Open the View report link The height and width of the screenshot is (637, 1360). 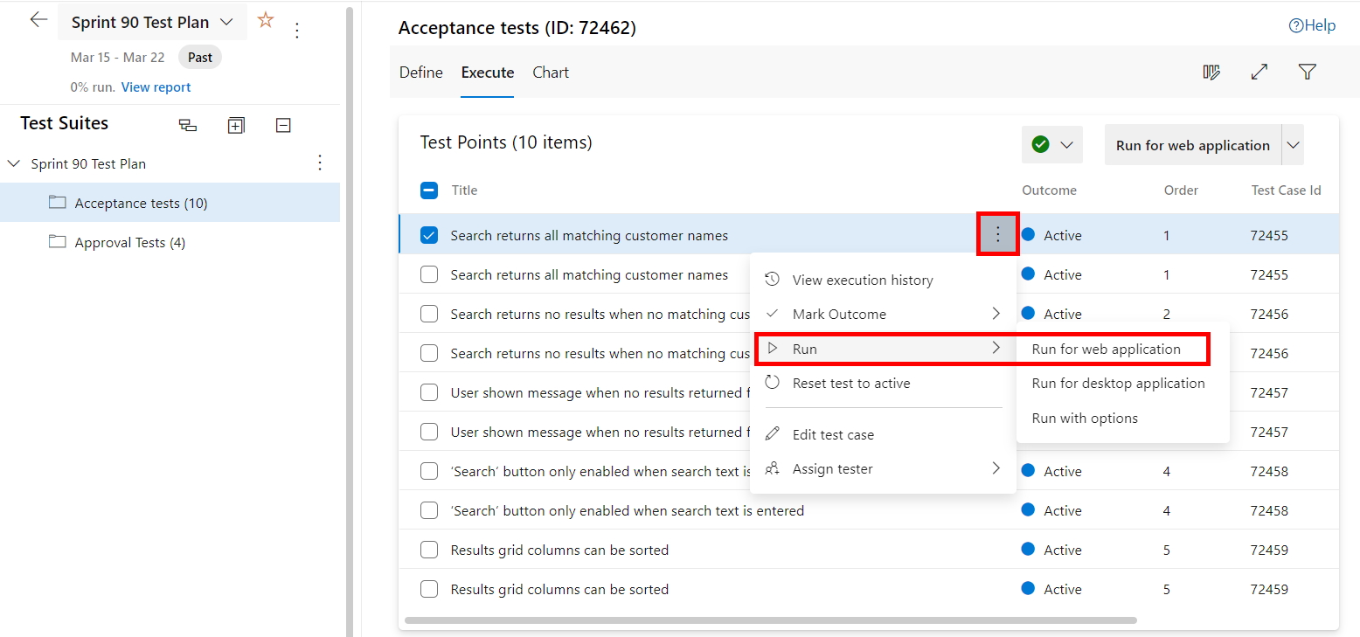[x=156, y=87]
